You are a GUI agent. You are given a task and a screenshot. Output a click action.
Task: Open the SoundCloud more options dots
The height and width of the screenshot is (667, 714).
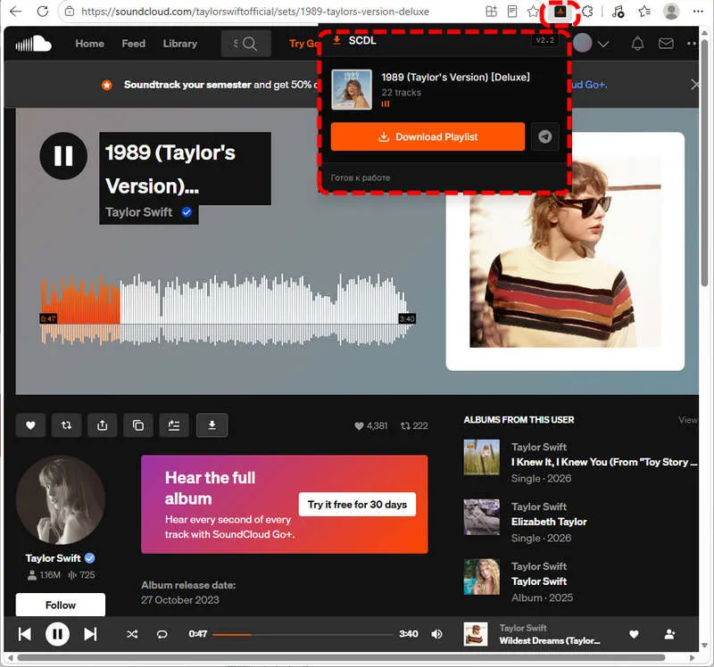click(691, 44)
